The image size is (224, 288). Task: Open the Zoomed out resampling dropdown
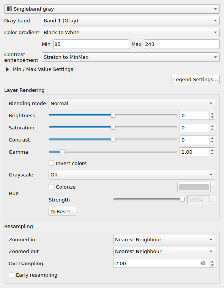click(x=164, y=252)
